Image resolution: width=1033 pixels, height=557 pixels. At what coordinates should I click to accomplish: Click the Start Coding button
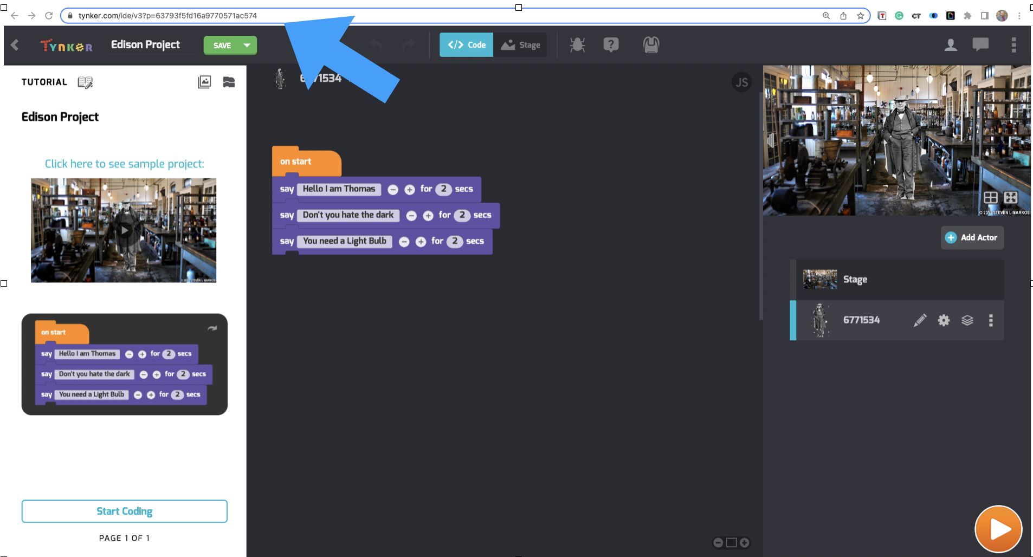point(125,511)
